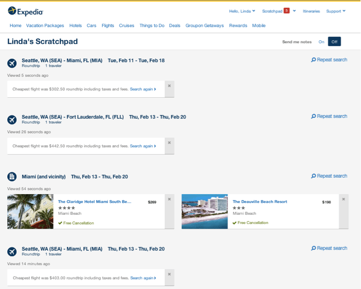Remove the $403.00 cheapest flight note
This screenshot has width=361, height=289.
pyautogui.click(x=170, y=277)
